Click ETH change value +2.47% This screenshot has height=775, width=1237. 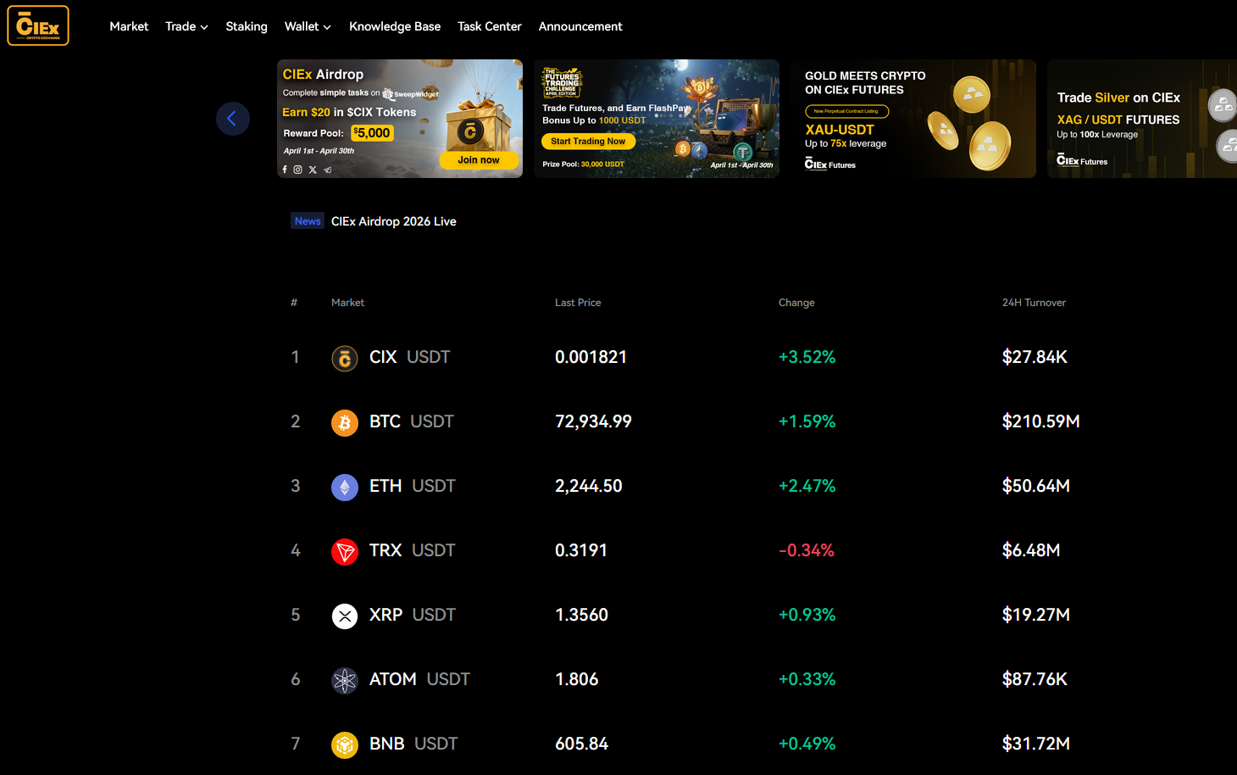pos(807,486)
